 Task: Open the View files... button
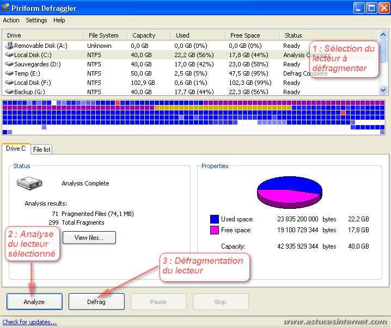tap(89, 238)
